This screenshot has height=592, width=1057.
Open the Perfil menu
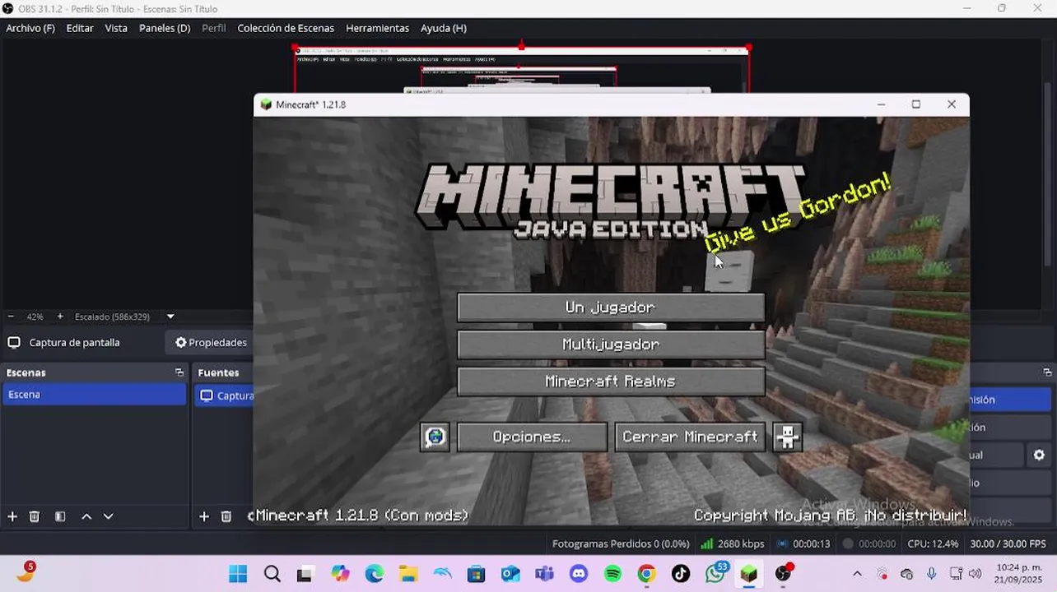(x=214, y=28)
